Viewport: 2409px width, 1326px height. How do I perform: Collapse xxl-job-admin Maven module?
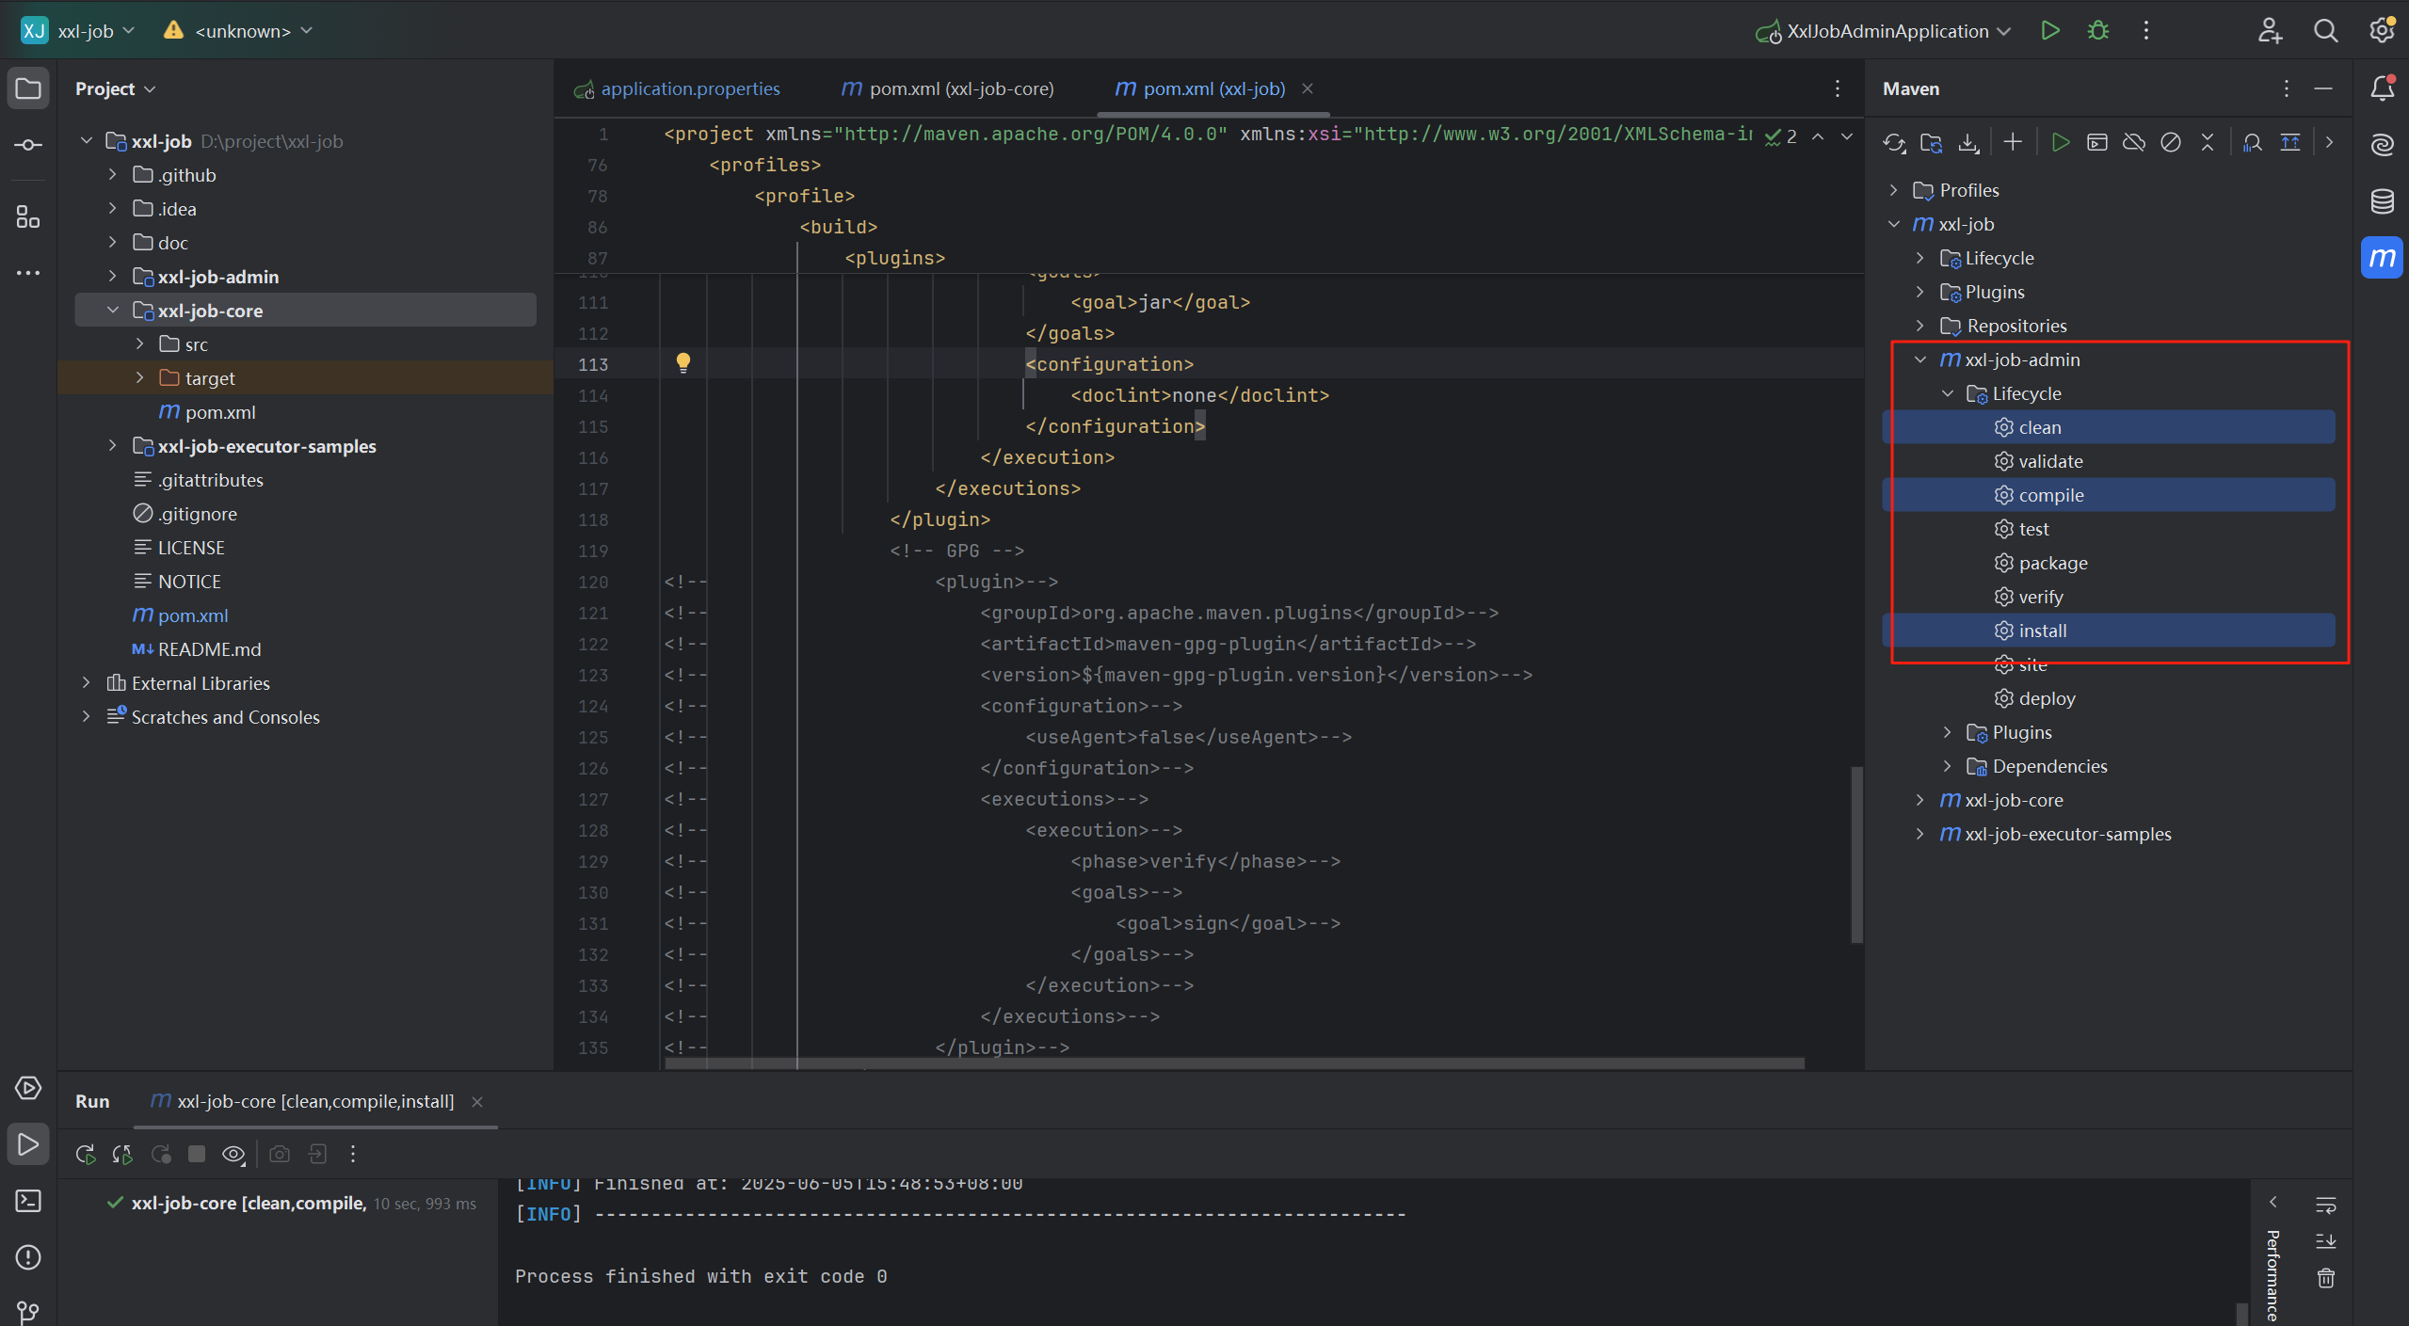(1920, 359)
